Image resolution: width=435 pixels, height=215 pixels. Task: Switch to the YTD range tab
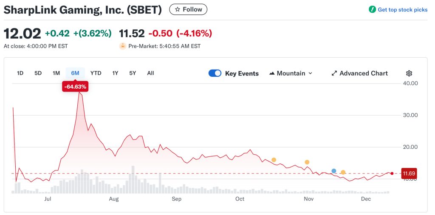(x=96, y=73)
